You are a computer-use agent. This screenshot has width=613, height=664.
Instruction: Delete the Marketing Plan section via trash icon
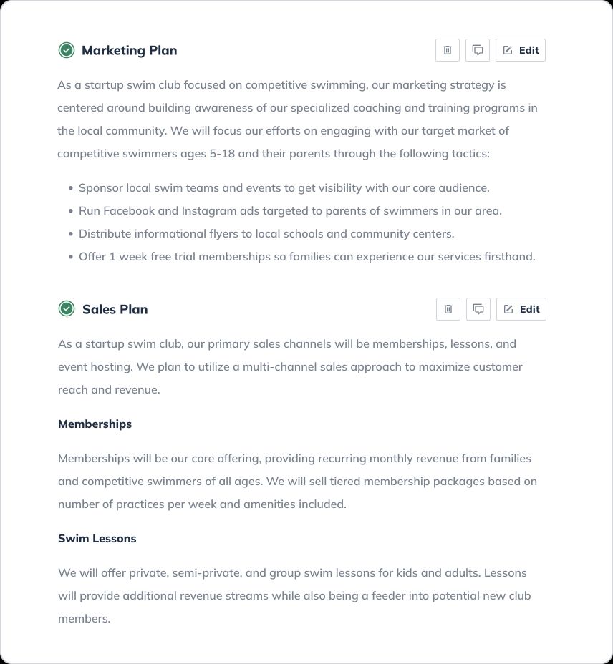tap(448, 50)
